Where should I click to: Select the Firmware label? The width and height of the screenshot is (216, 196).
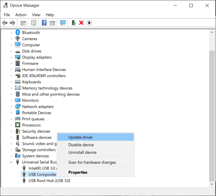pyautogui.click(x=30, y=63)
